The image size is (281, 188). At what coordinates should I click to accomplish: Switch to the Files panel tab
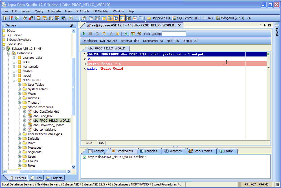36,178
